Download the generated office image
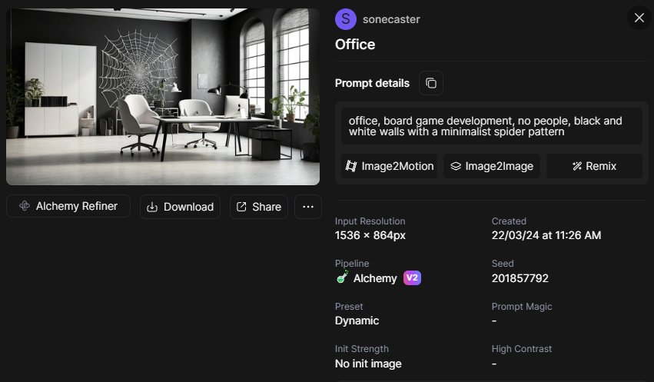The image size is (654, 382). coord(180,207)
